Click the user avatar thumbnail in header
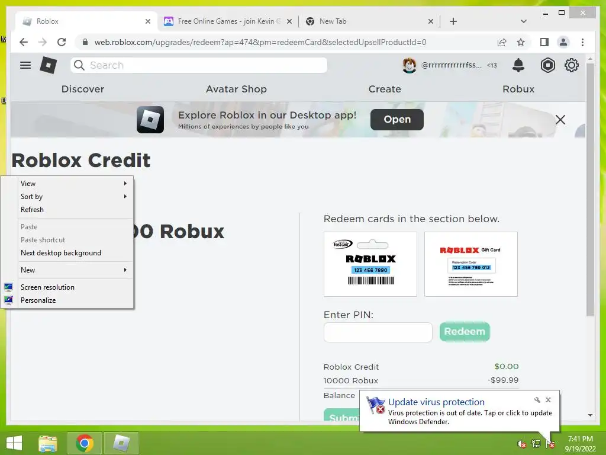This screenshot has height=455, width=606. pos(410,65)
